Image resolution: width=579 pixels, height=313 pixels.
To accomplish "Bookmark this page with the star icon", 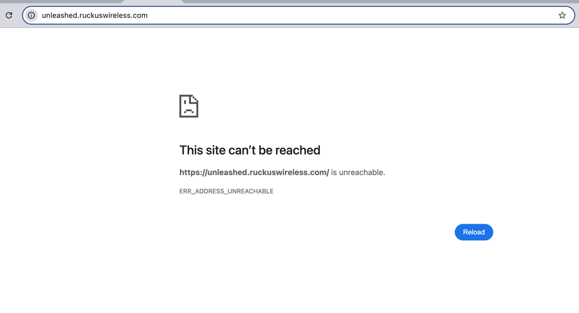I will [562, 15].
